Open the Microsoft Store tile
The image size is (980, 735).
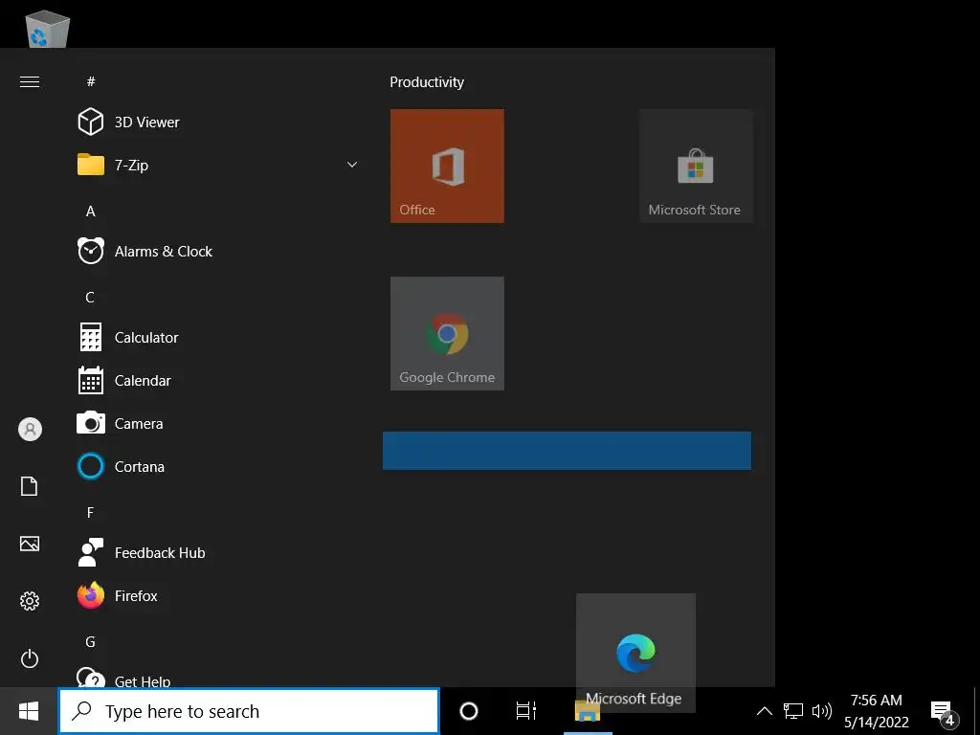pyautogui.click(x=696, y=166)
